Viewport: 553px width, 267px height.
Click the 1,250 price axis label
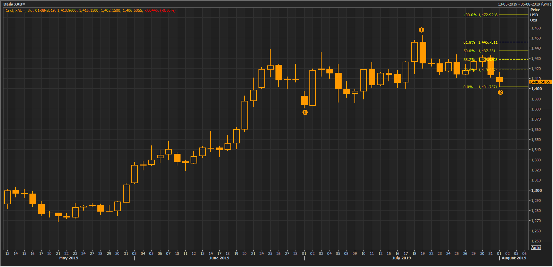(x=536, y=241)
